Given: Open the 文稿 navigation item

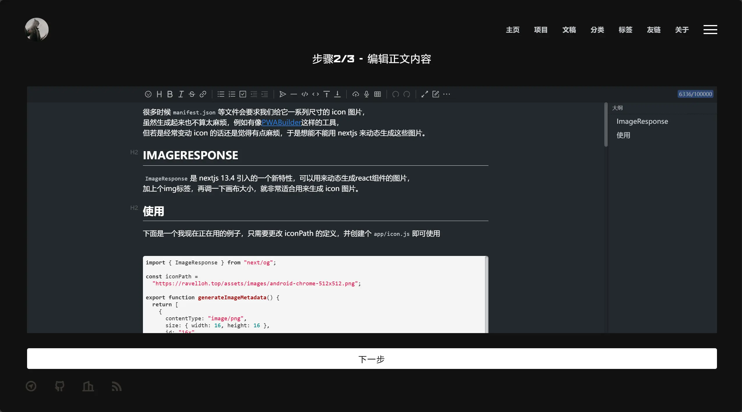Looking at the screenshot, I should tap(569, 30).
